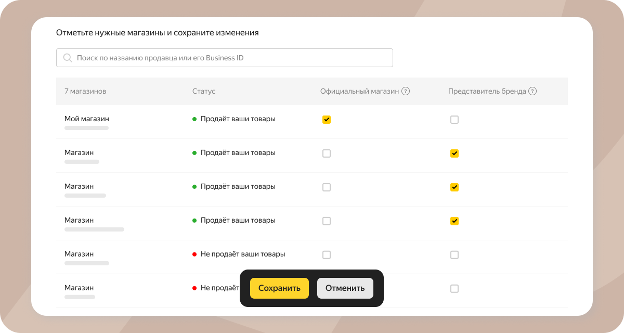Image resolution: width=624 pixels, height=333 pixels.
Task: Select the Мой магазин store name
Action: [x=87, y=119]
